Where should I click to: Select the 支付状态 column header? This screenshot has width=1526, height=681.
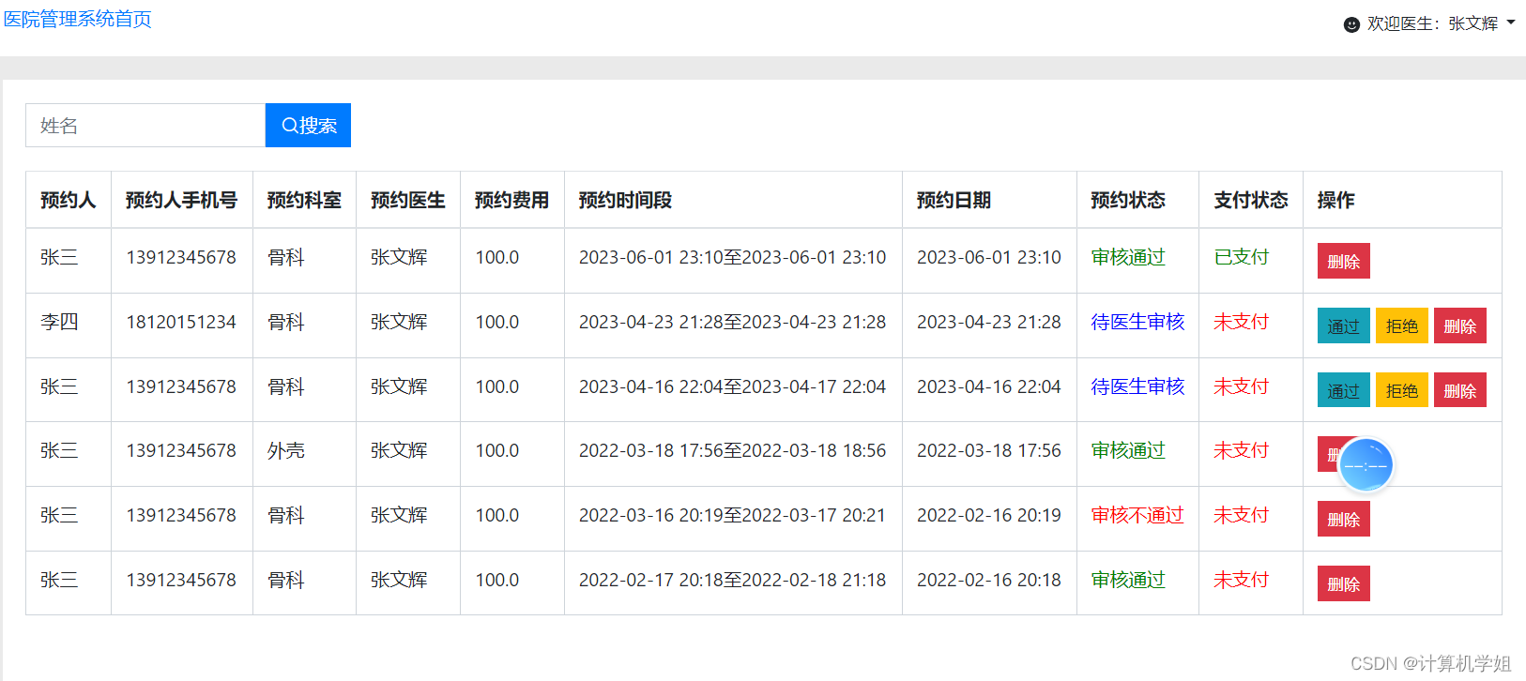(x=1250, y=200)
